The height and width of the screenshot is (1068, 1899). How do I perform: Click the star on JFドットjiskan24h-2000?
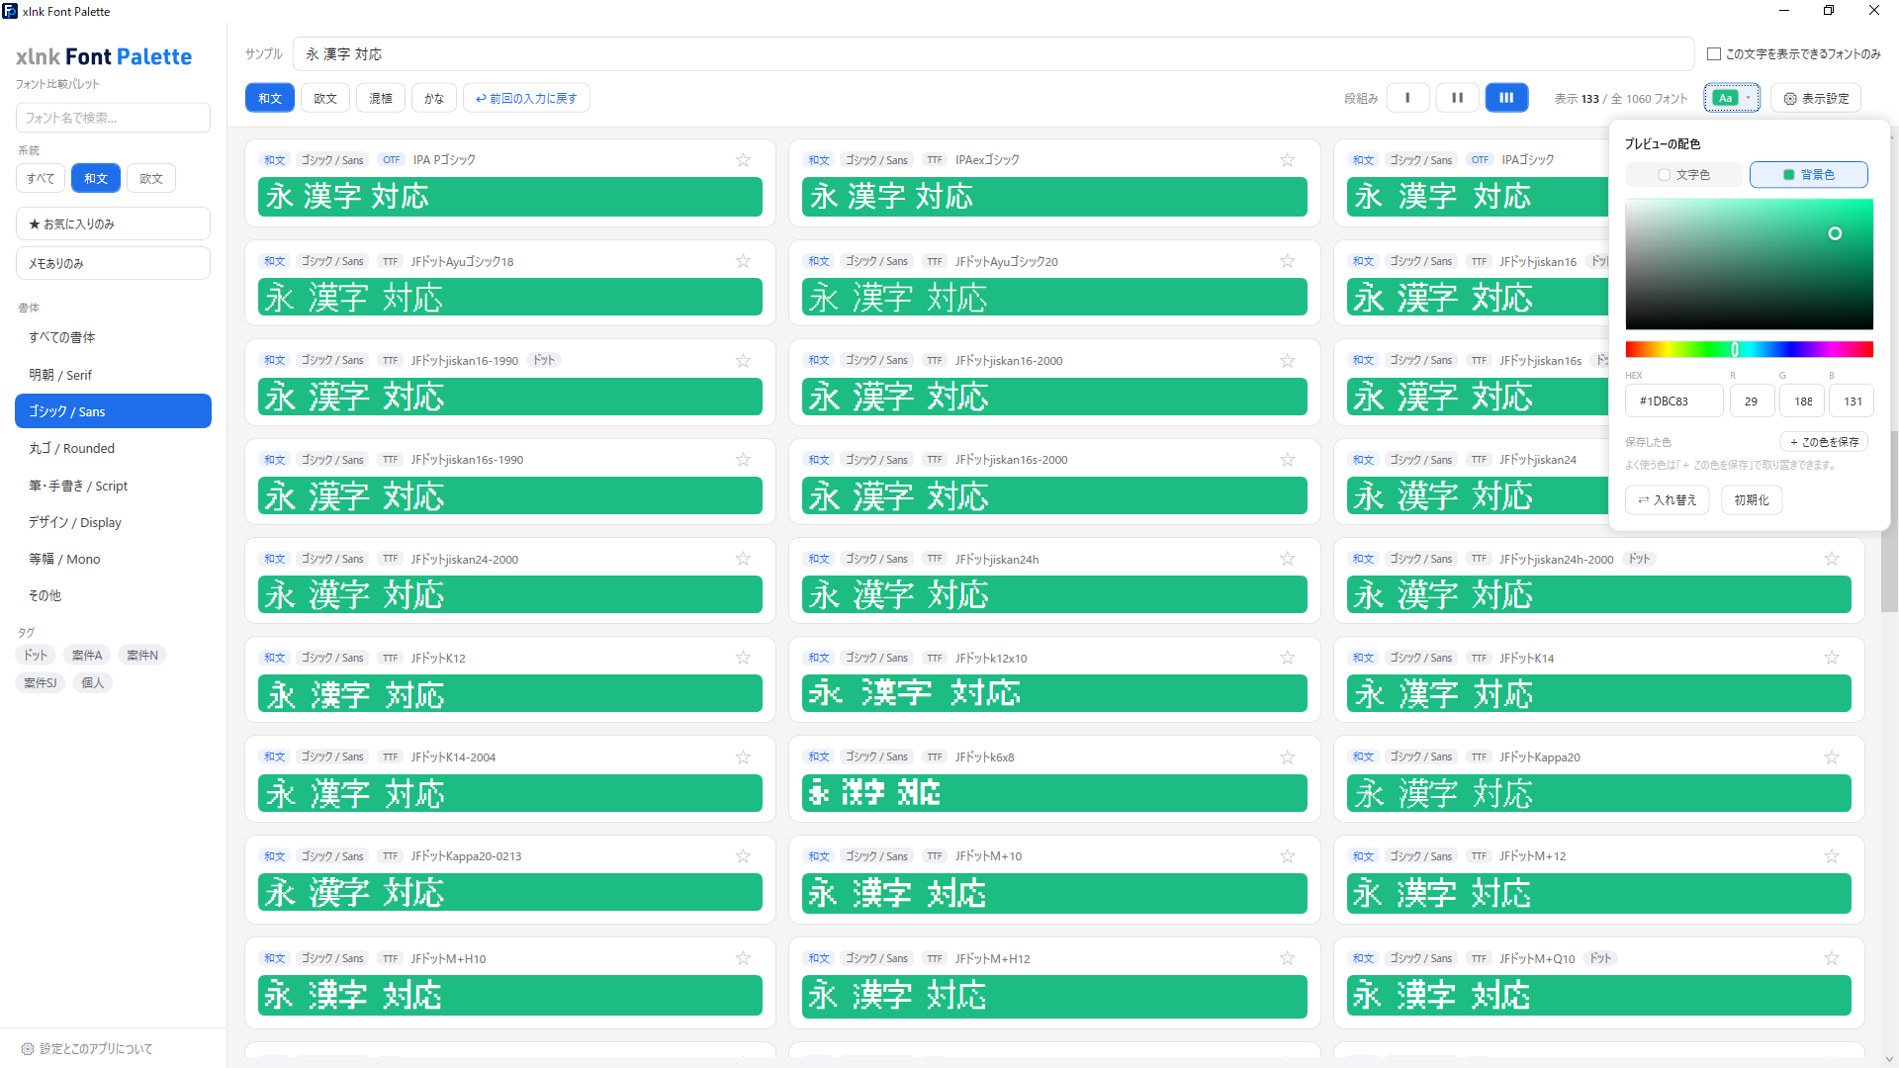click(x=1831, y=559)
